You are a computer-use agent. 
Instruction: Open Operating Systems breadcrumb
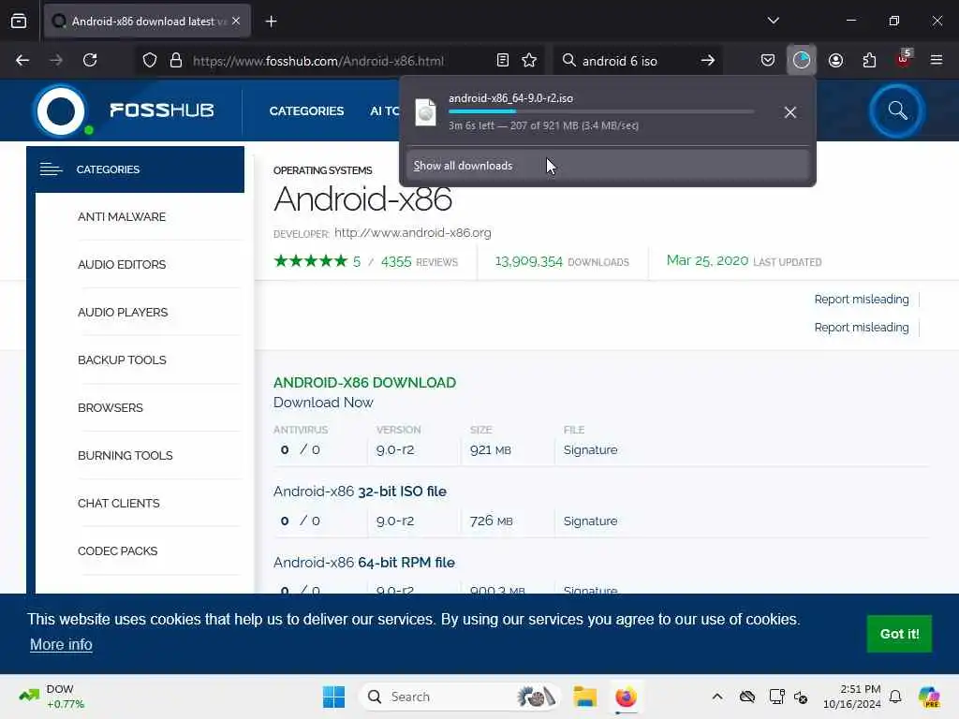click(x=322, y=170)
